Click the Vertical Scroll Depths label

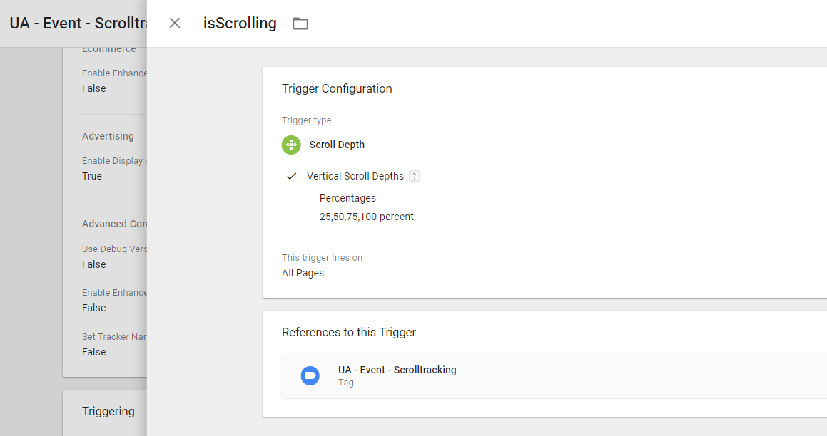tap(355, 176)
